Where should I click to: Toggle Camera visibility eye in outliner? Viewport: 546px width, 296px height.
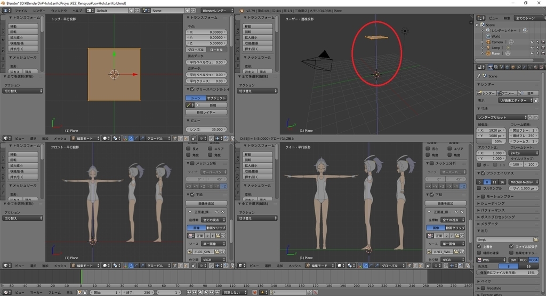[532, 42]
